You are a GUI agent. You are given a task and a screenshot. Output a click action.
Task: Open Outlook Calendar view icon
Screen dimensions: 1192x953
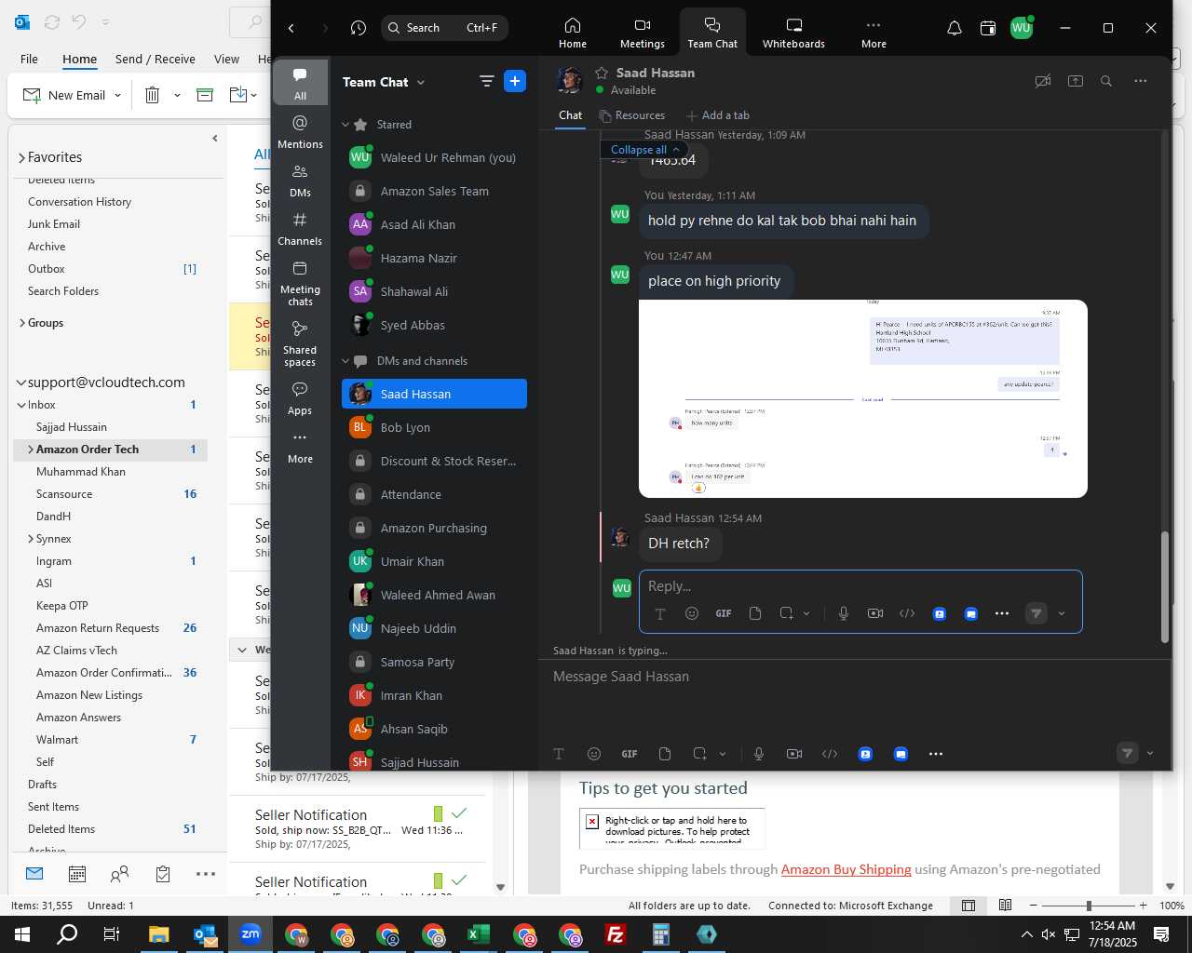[77, 874]
